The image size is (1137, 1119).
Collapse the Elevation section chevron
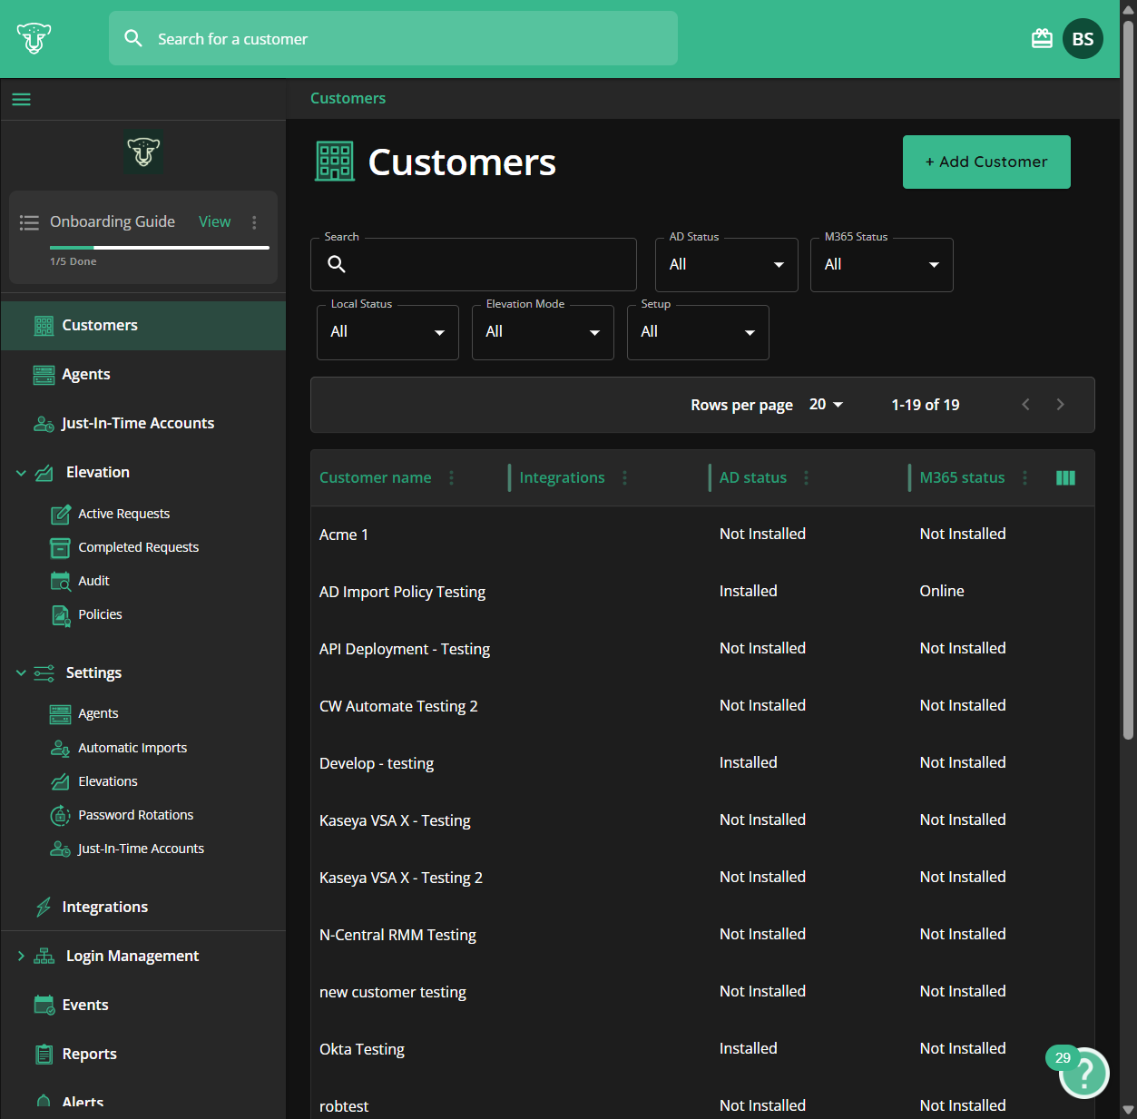tap(21, 473)
